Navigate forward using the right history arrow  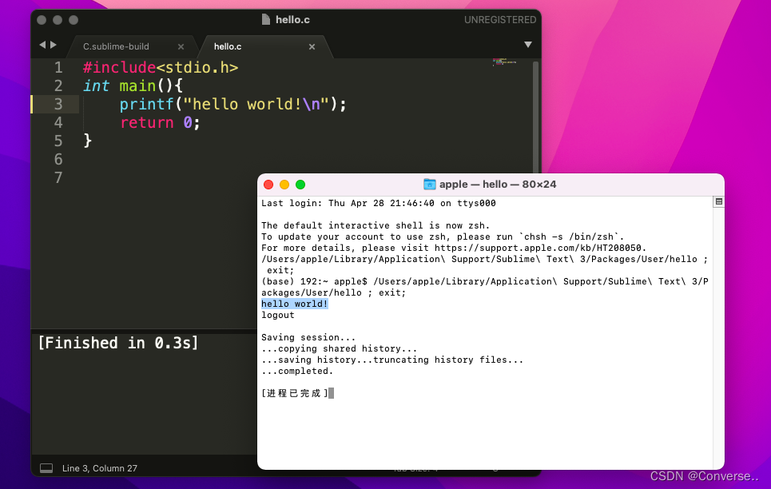pyautogui.click(x=54, y=45)
